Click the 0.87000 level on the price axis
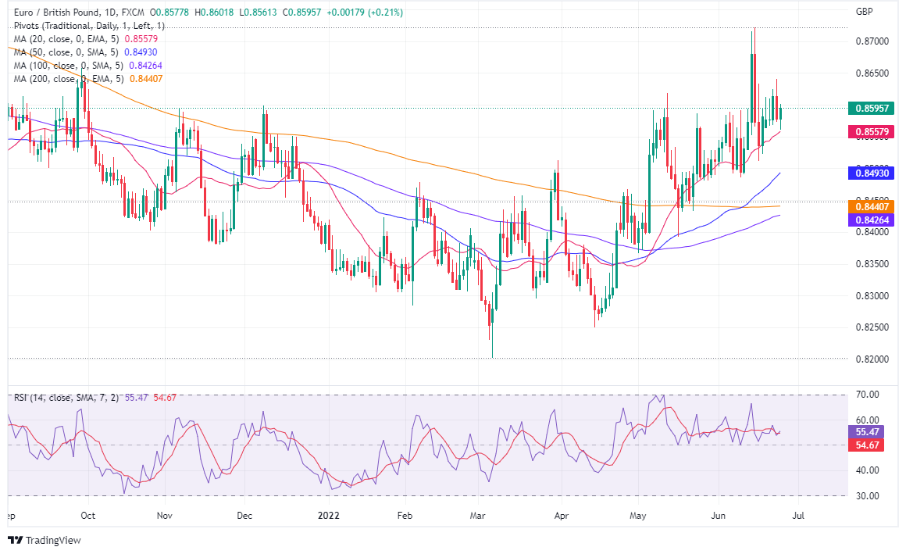Image resolution: width=906 pixels, height=554 pixels. [x=871, y=41]
